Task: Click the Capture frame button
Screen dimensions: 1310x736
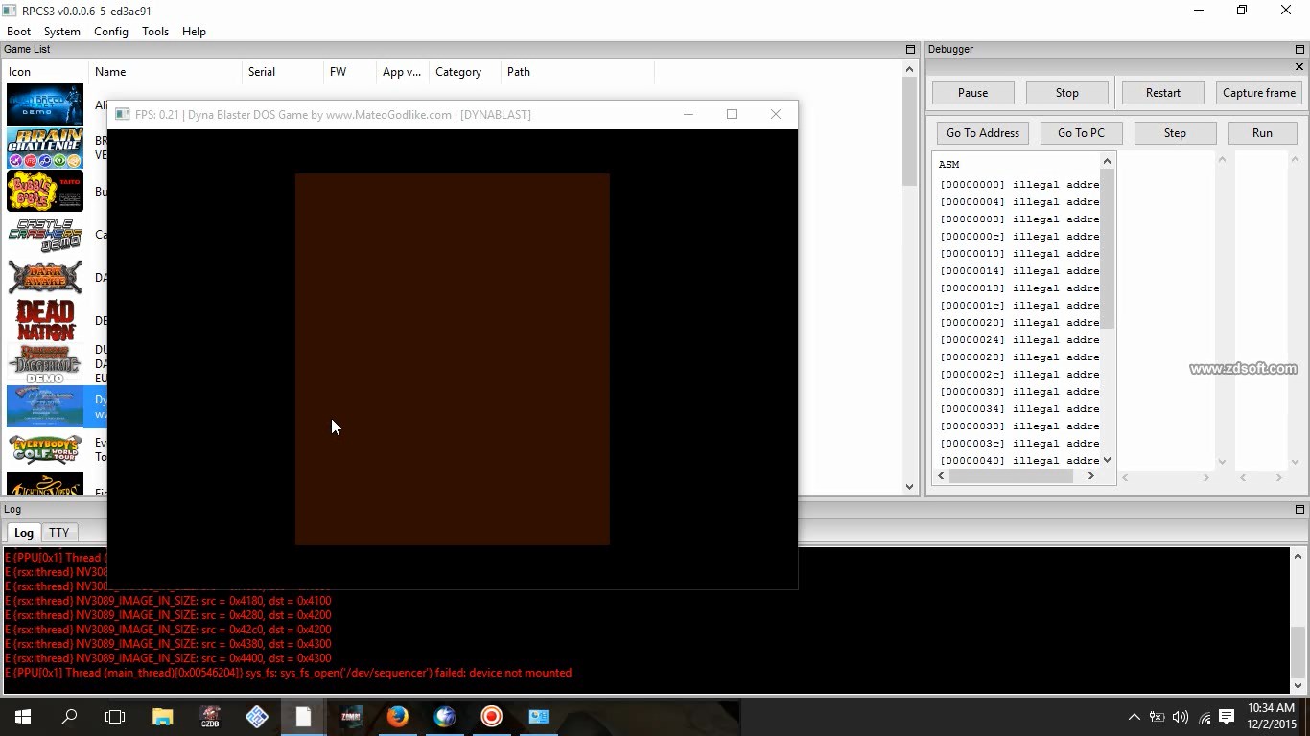Action: coord(1258,93)
